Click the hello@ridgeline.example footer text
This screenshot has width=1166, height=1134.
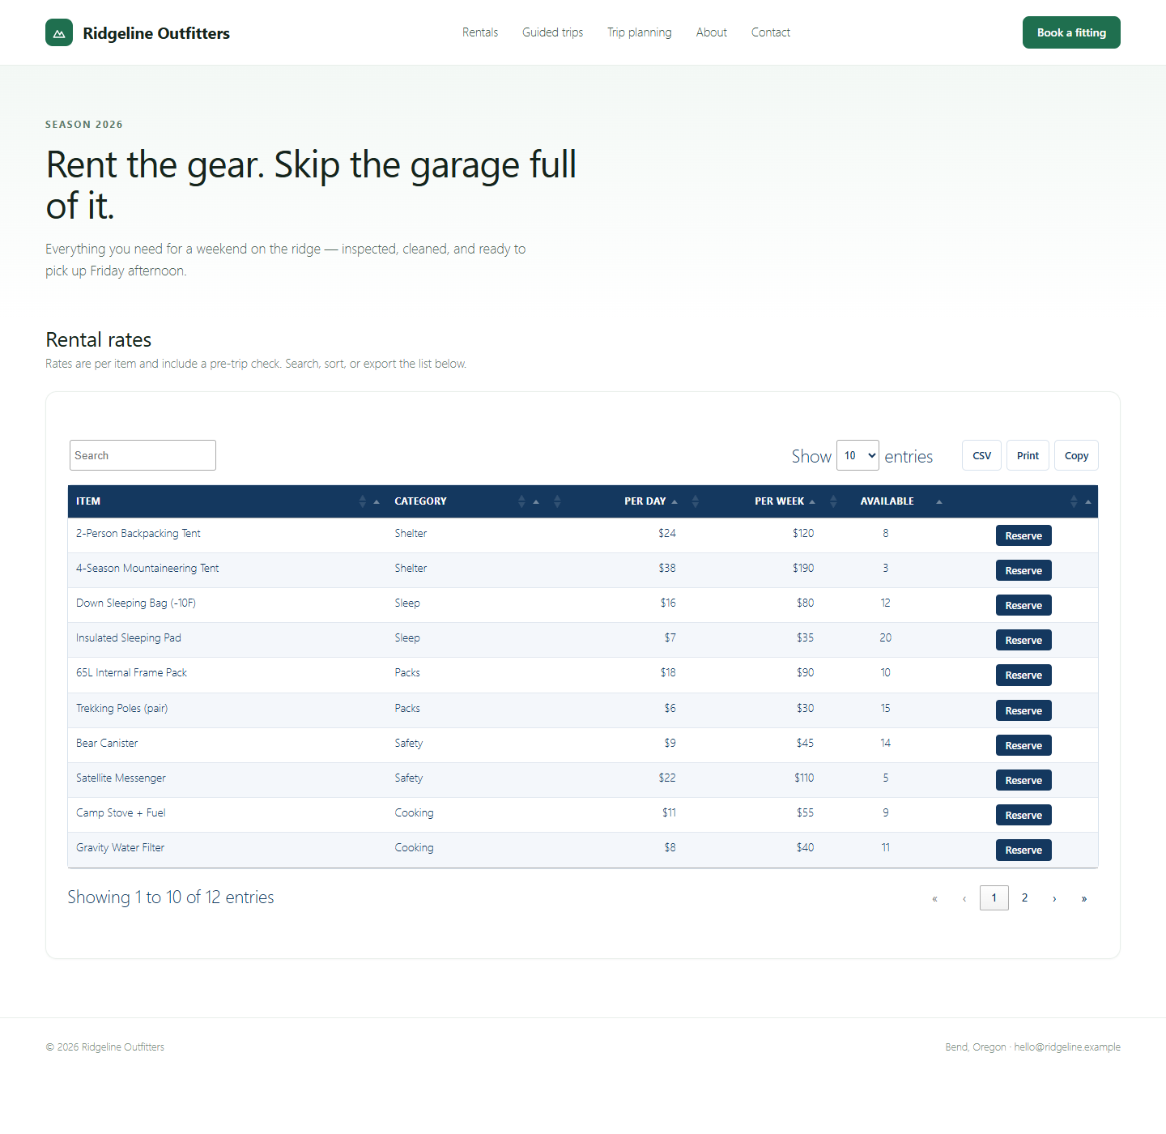coord(1067,1047)
